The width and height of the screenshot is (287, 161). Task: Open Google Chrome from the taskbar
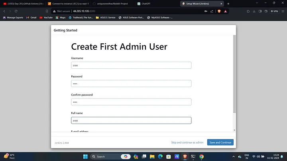201,157
